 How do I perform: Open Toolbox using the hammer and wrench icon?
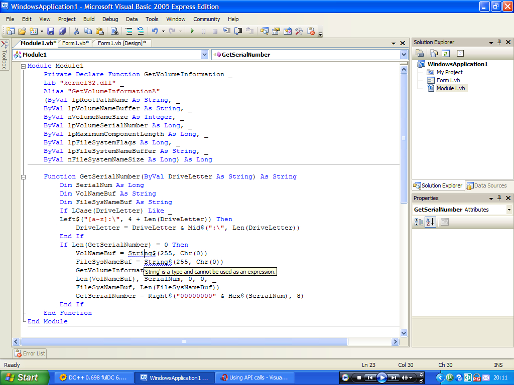pyautogui.click(x=299, y=31)
